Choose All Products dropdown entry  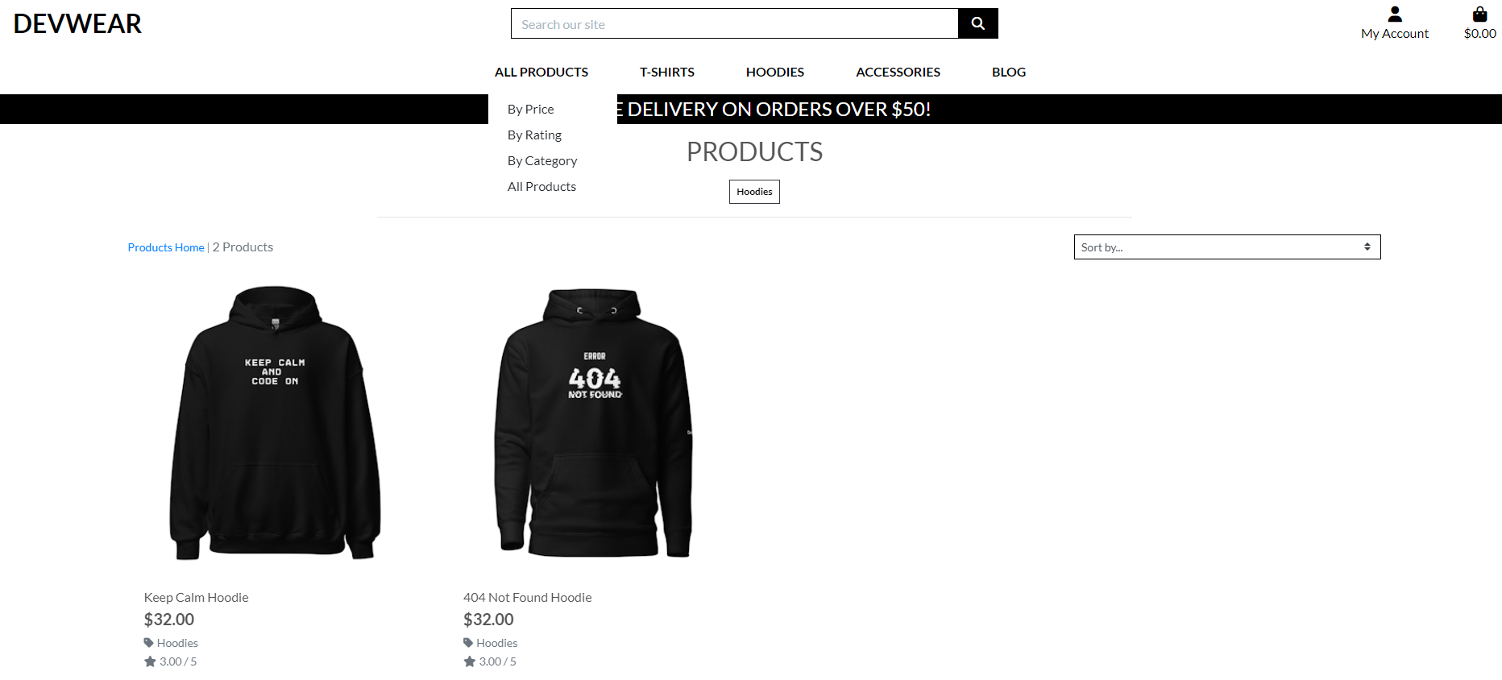[x=541, y=186]
